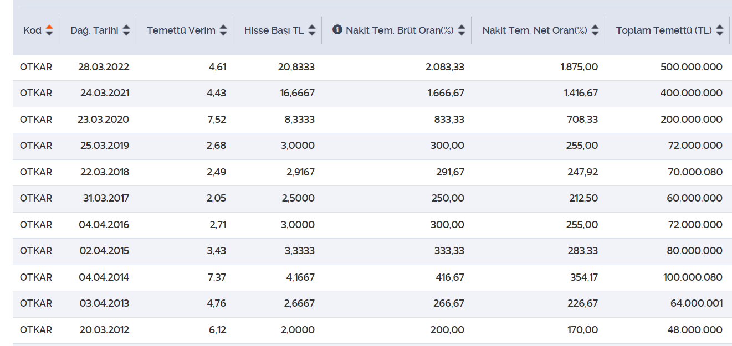This screenshot has height=346, width=732.
Task: Click the Temettü Verim sort arrows
Action: 223,30
